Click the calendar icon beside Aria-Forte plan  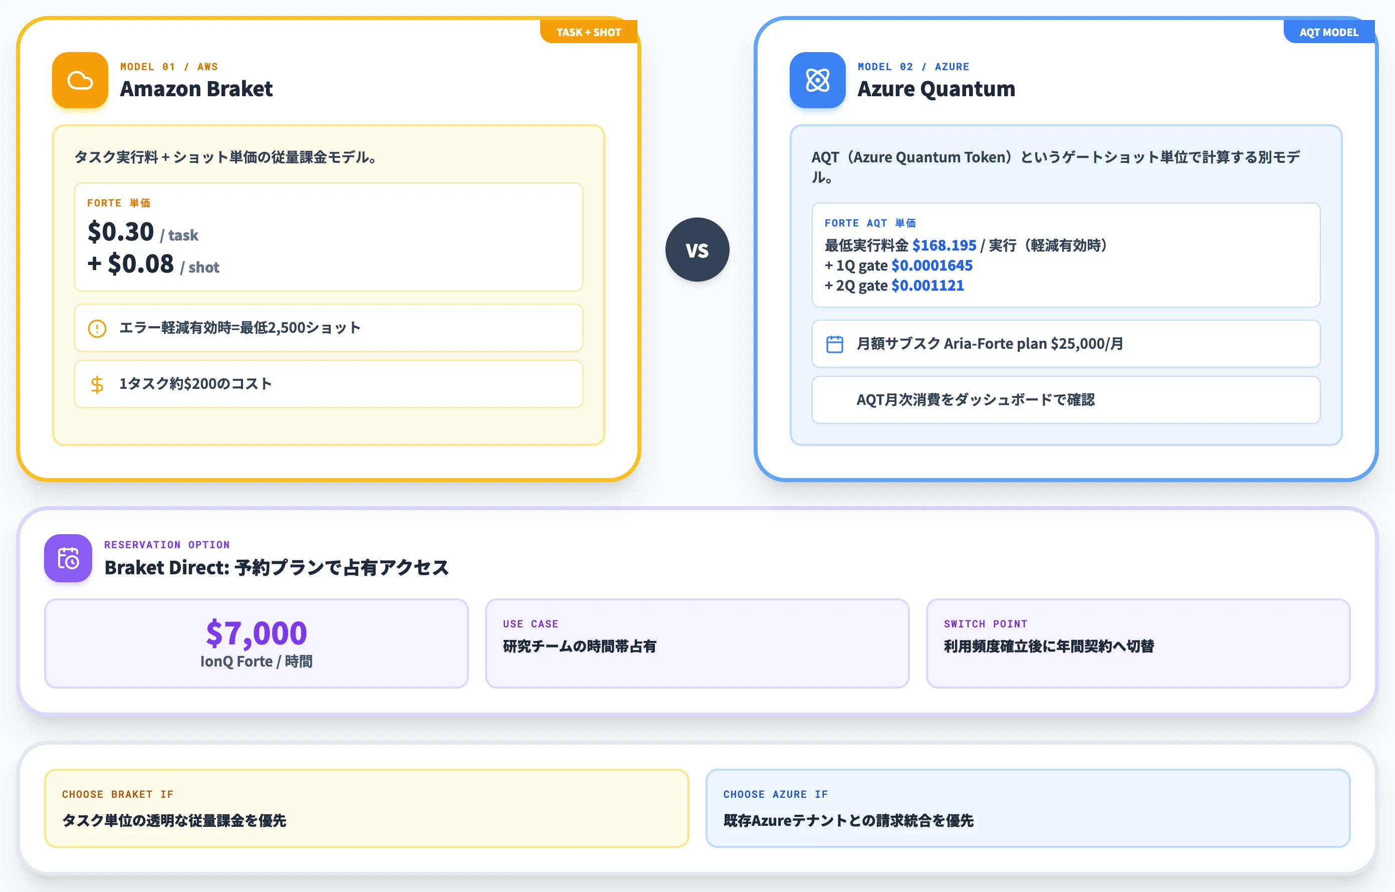click(834, 344)
